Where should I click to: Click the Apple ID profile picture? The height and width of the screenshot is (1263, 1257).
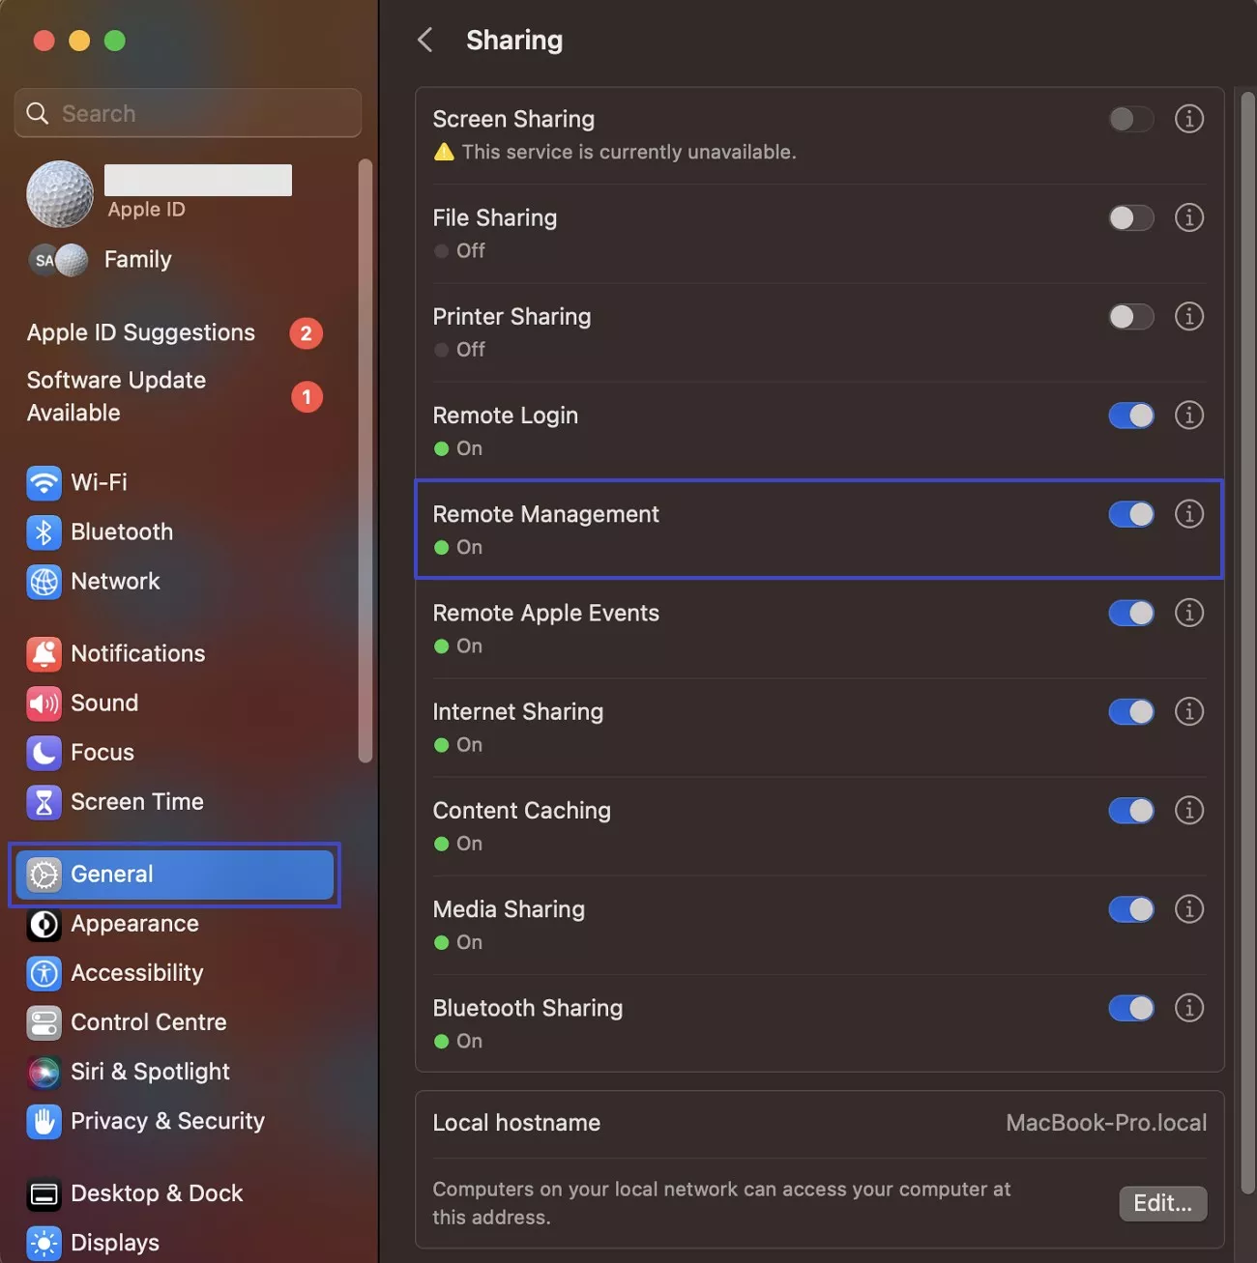coord(60,193)
